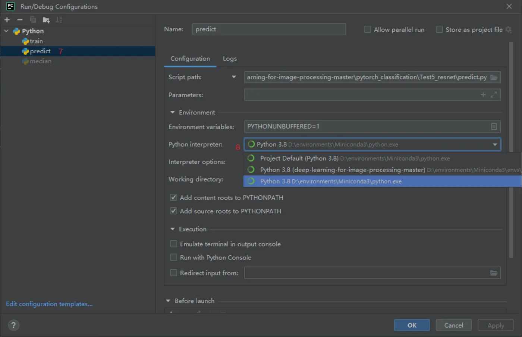Add a new configuration with the plus icon

pos(7,20)
